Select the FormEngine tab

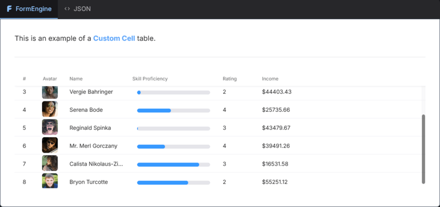(29, 9)
